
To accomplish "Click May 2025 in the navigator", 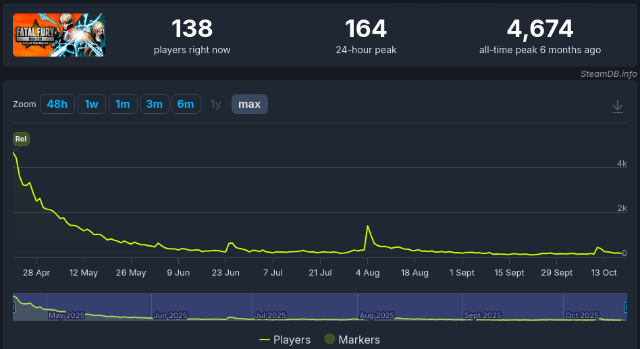I will coord(67,315).
